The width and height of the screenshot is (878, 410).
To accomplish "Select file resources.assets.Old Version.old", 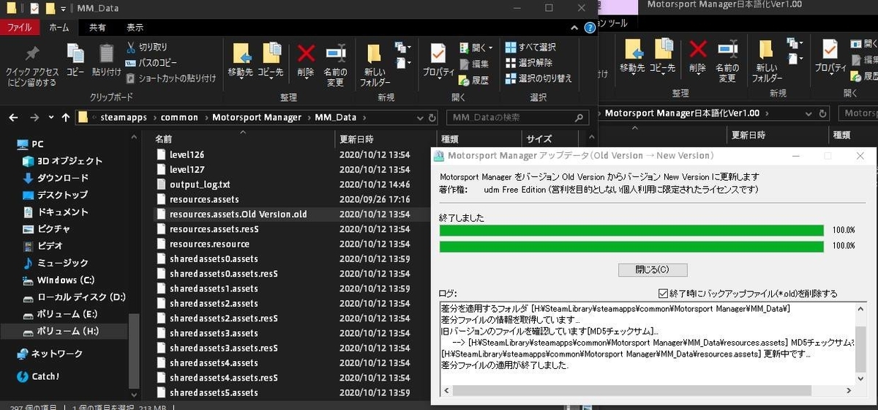I will tap(239, 215).
